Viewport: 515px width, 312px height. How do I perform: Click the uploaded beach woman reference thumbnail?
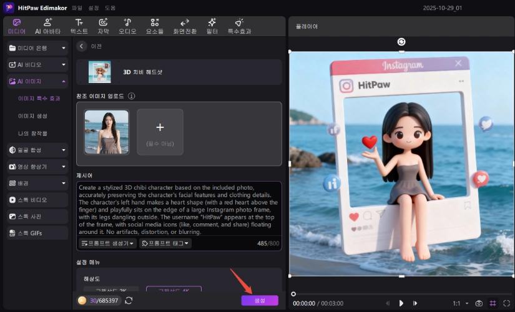coord(107,132)
